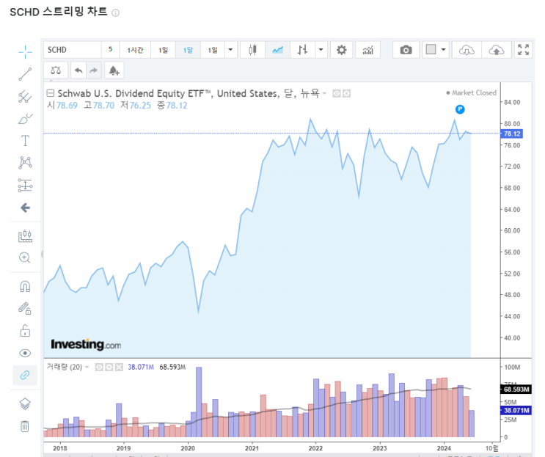
Task: Open the chart style dropdown arrow
Action: tap(321, 50)
